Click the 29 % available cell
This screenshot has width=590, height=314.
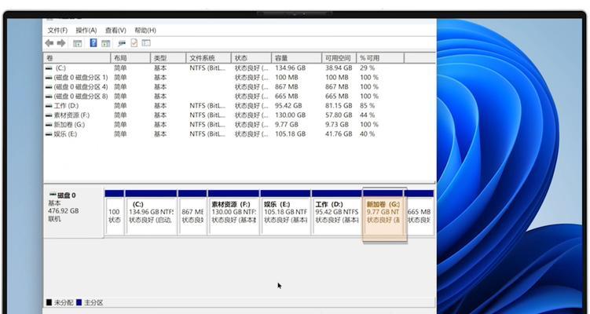[x=367, y=68]
